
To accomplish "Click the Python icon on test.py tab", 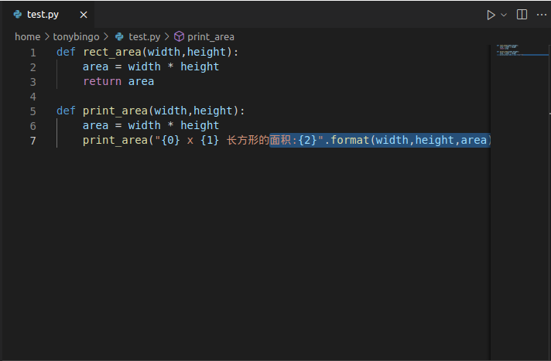I will click(x=18, y=15).
